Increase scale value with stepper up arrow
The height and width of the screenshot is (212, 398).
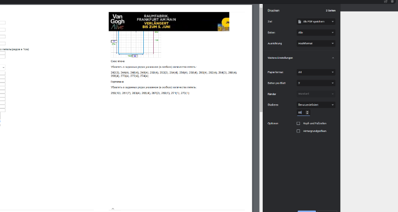click(x=307, y=111)
